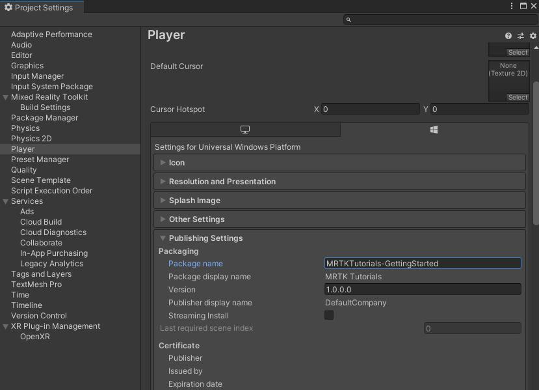Open Input Manager settings
Viewport: 539px width, 390px height.
click(38, 76)
